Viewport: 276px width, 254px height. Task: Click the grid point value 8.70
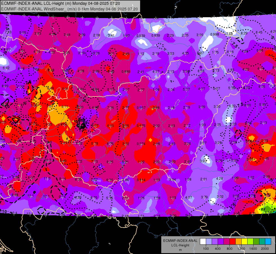(94, 198)
